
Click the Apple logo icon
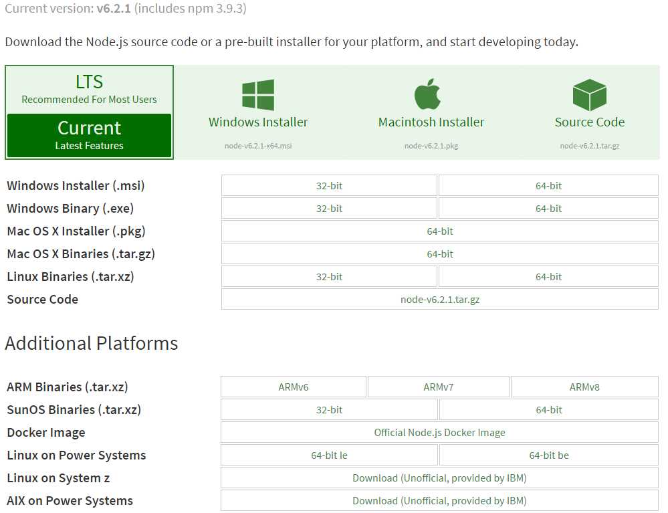pyautogui.click(x=427, y=94)
